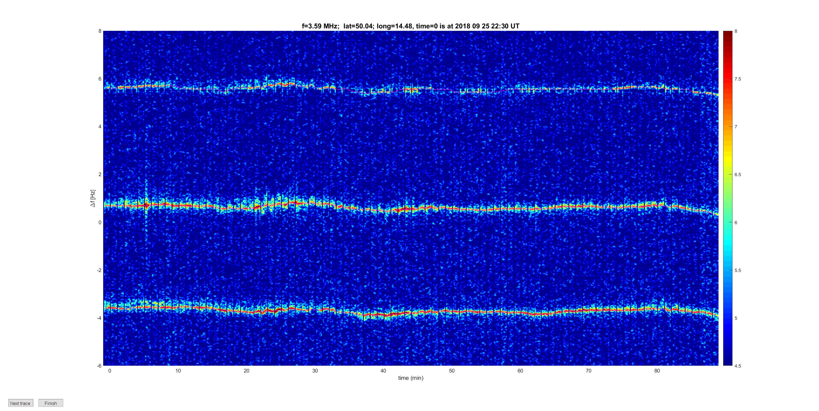Click the Next trace button
The image size is (819, 411).
click(21, 403)
